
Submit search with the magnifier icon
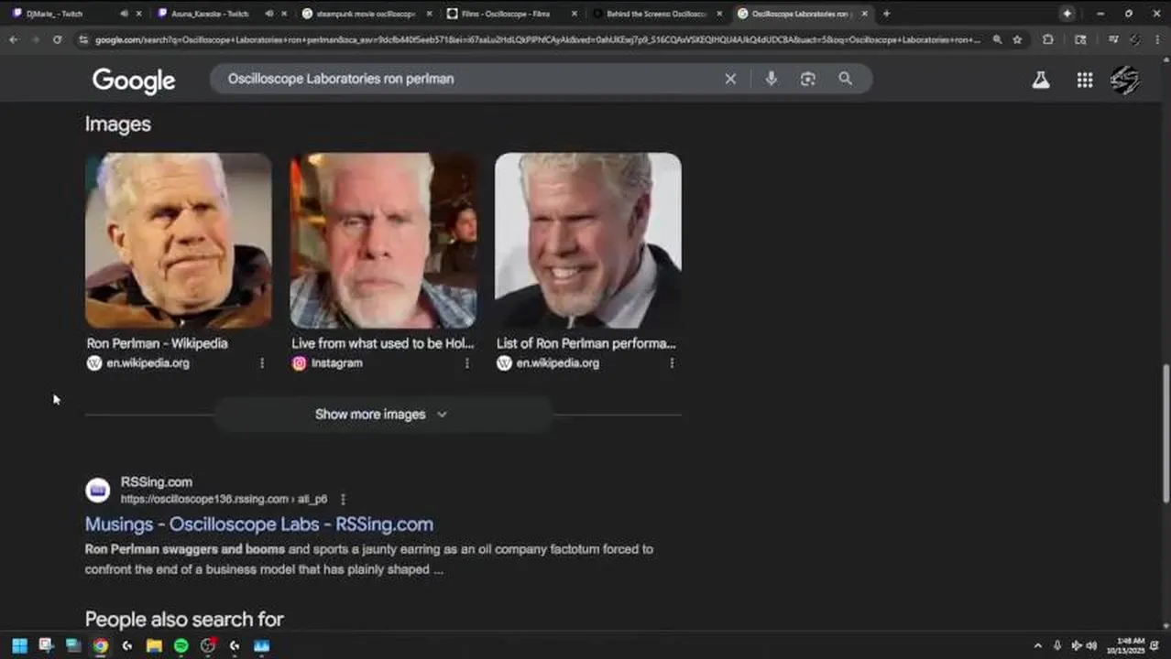click(x=845, y=79)
